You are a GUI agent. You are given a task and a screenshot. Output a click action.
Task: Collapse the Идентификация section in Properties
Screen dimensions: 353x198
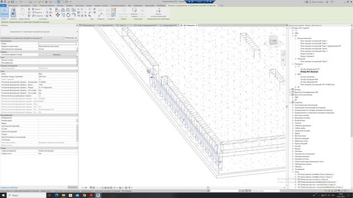pyautogui.click(x=77, y=115)
